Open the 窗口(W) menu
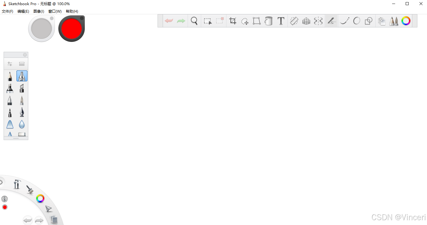 coord(55,11)
